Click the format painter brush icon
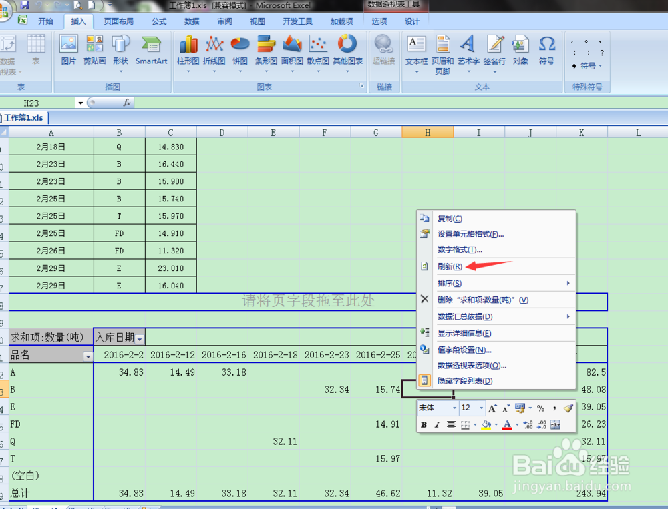 [x=568, y=408]
